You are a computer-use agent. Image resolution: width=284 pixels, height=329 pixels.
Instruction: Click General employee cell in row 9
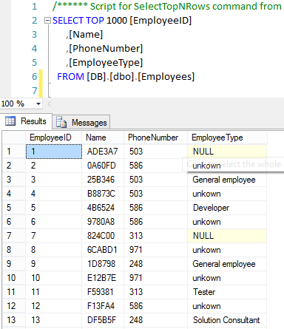click(227, 264)
